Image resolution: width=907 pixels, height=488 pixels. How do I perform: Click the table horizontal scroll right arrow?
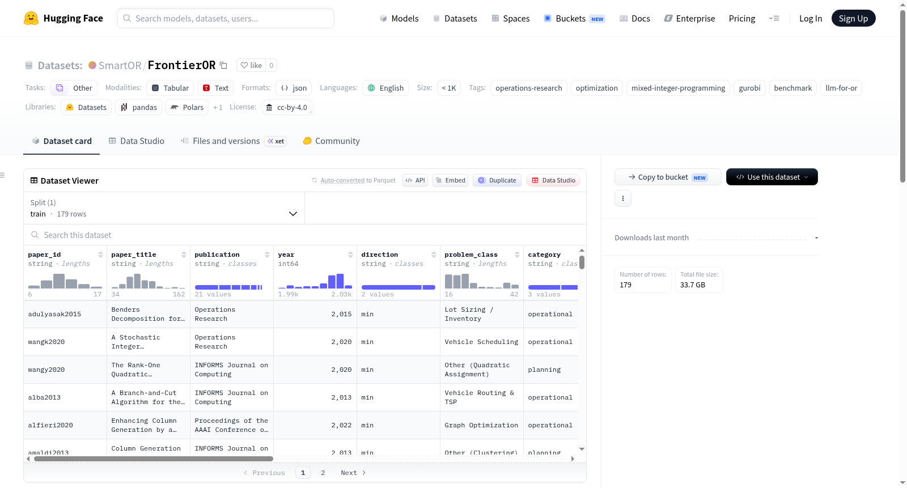click(x=573, y=459)
